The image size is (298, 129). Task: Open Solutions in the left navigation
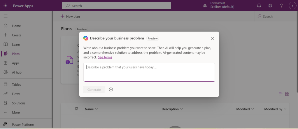[19, 103]
